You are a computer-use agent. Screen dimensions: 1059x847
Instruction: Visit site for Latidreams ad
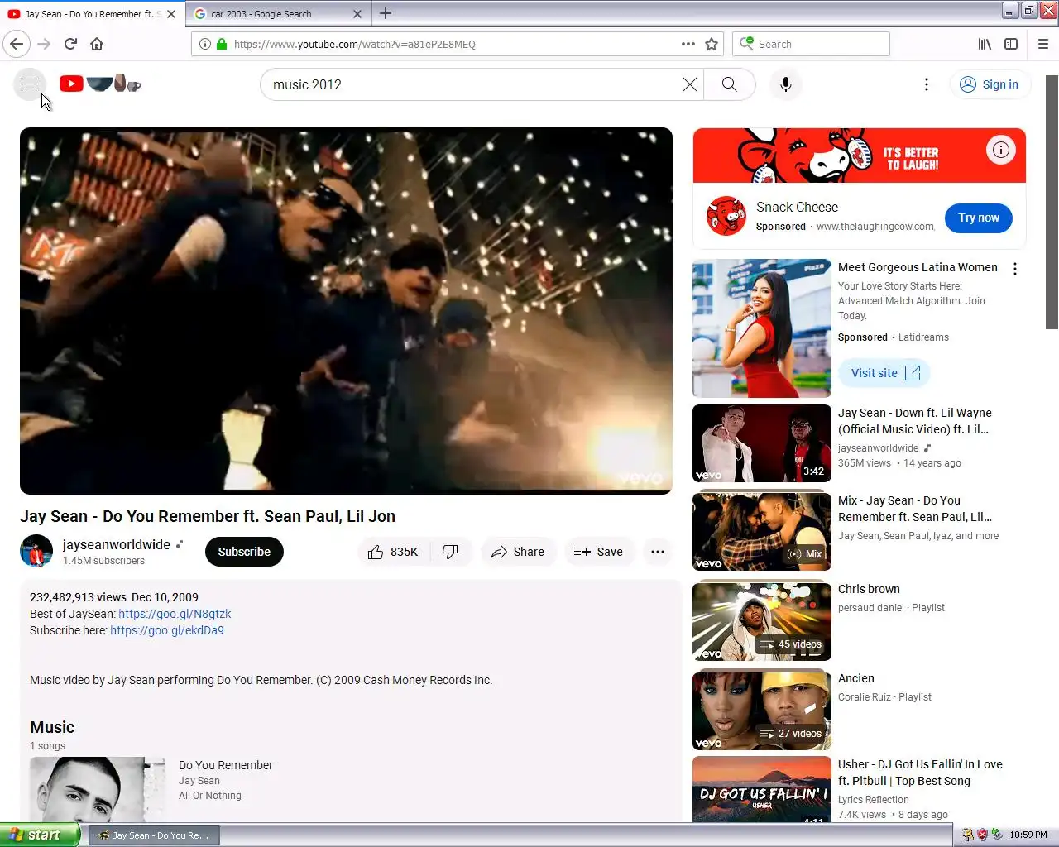pos(884,373)
